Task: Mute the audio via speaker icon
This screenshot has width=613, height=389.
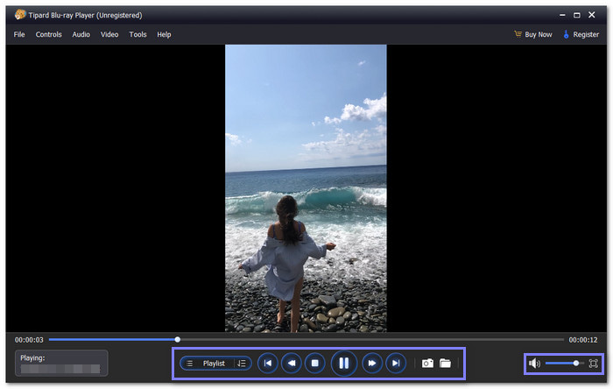Action: 534,364
